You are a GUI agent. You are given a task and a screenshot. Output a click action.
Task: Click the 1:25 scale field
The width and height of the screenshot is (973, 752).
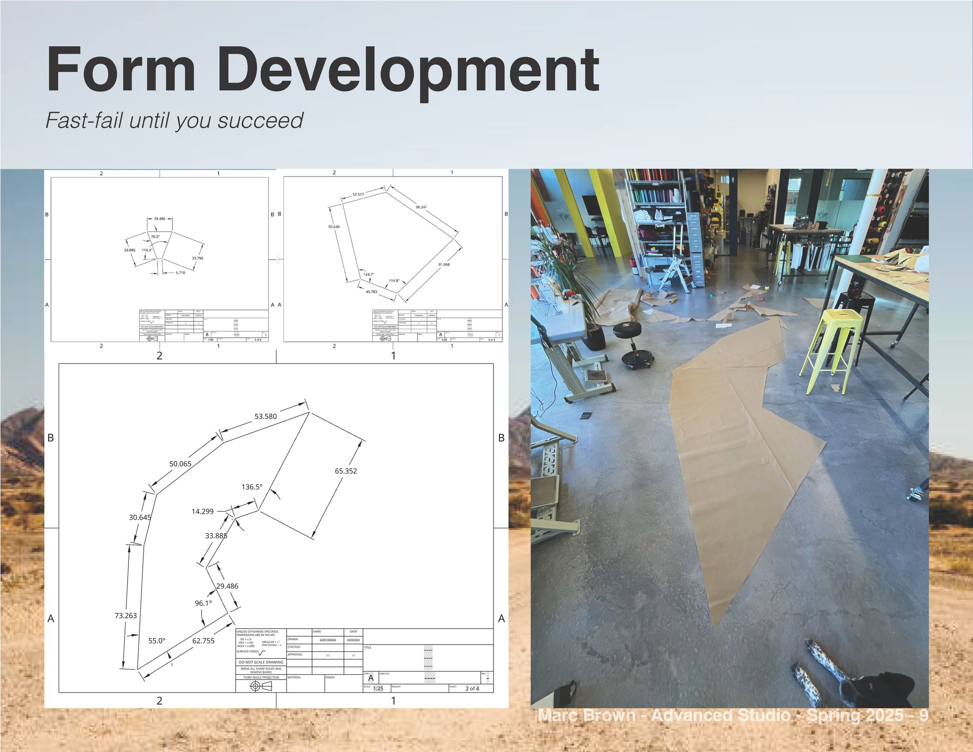point(378,688)
